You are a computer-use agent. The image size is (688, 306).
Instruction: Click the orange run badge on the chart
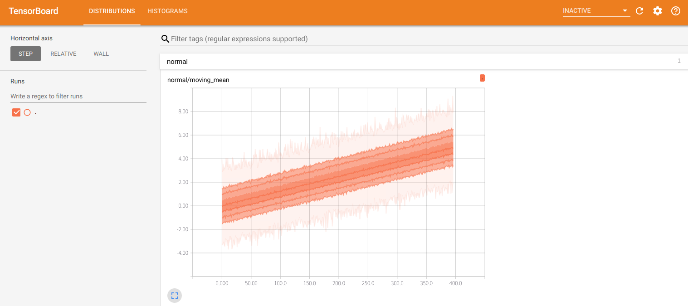tap(482, 78)
